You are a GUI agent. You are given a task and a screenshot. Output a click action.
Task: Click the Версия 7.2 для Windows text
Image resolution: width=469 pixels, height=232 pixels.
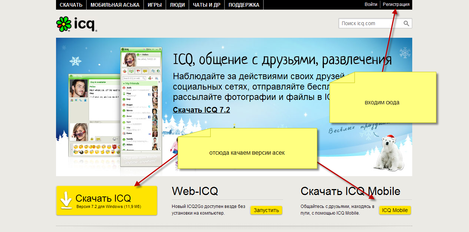click(109, 206)
